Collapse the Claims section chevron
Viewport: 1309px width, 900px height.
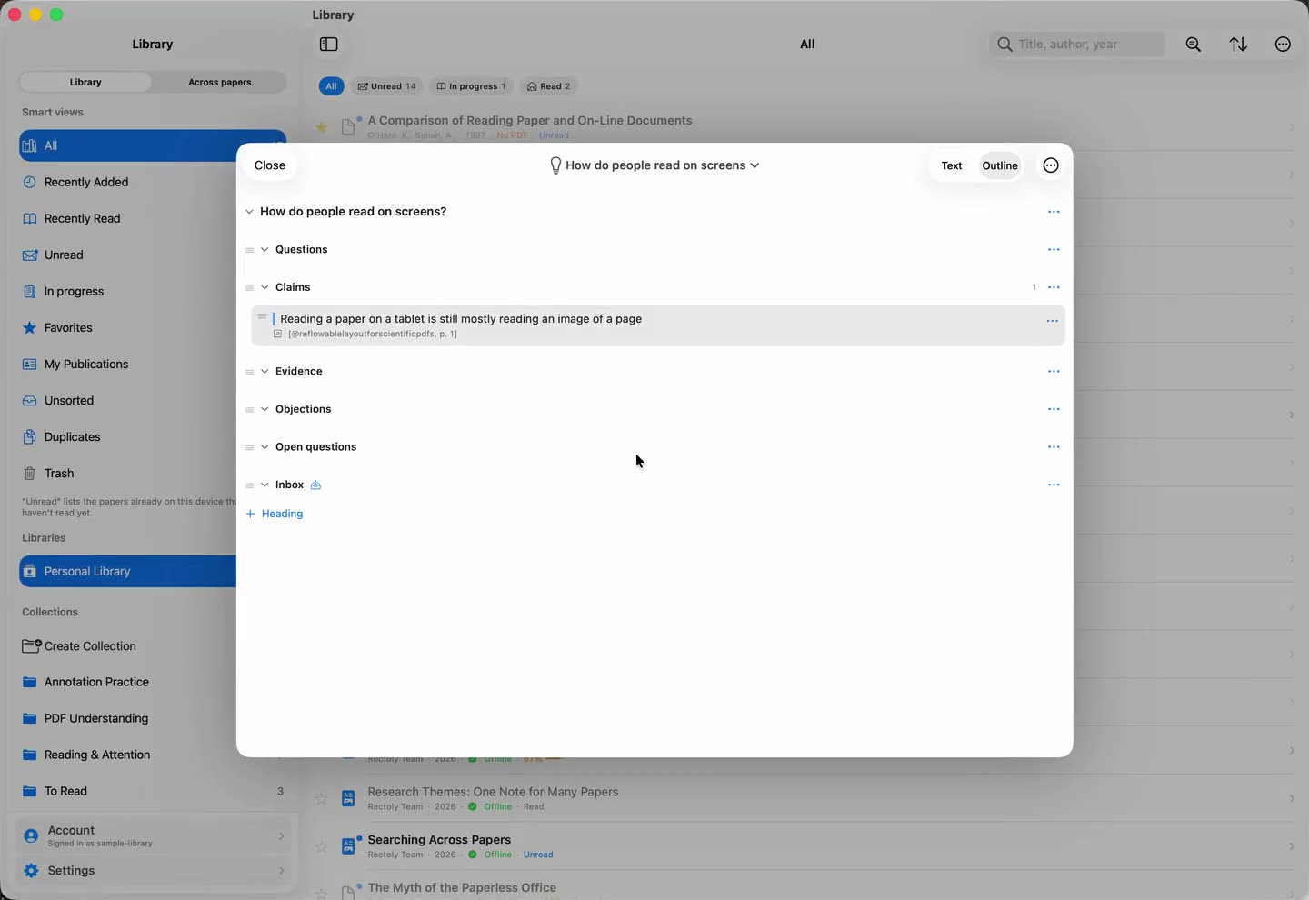pyautogui.click(x=265, y=287)
